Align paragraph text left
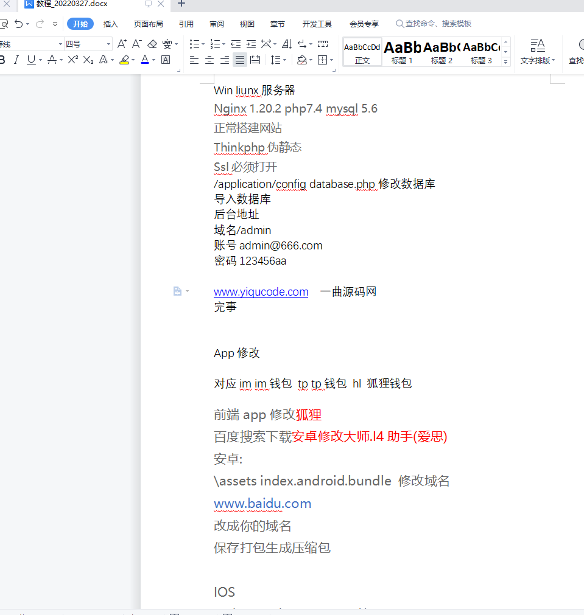 coord(194,60)
